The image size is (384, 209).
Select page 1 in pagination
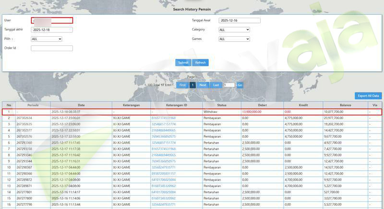192,85
